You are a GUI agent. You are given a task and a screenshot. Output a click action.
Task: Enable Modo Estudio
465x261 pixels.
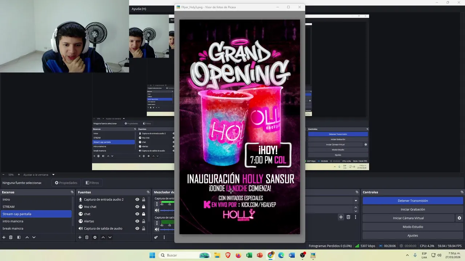413,227
